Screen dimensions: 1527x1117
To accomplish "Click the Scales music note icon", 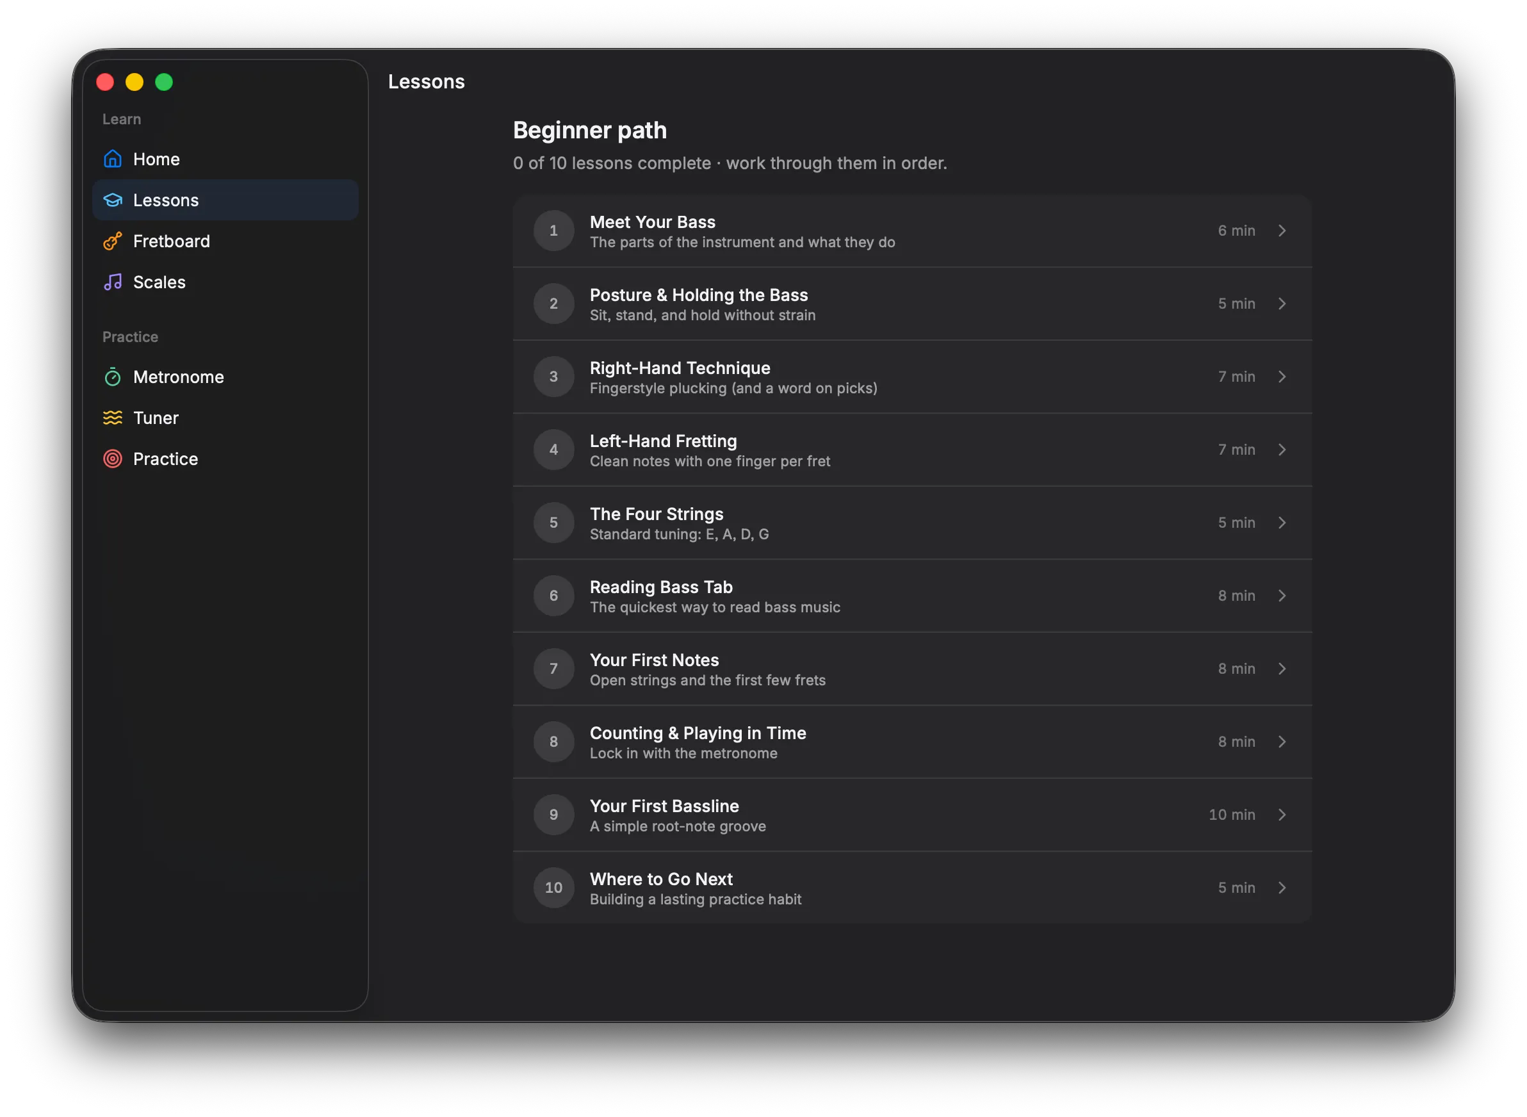I will (x=112, y=282).
